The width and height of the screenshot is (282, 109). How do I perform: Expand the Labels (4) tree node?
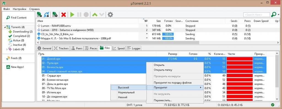click(7, 49)
